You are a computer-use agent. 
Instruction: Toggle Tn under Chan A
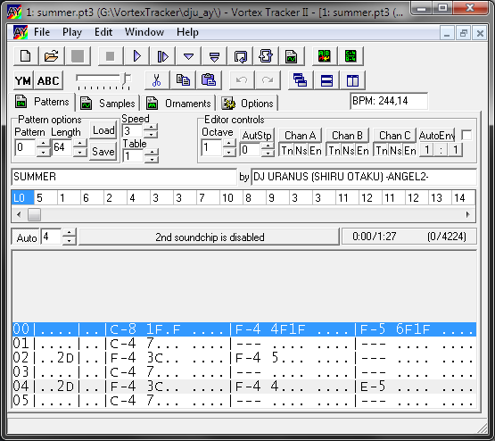point(287,150)
